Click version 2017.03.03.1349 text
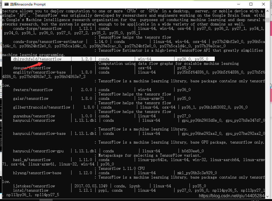 [91, 186]
